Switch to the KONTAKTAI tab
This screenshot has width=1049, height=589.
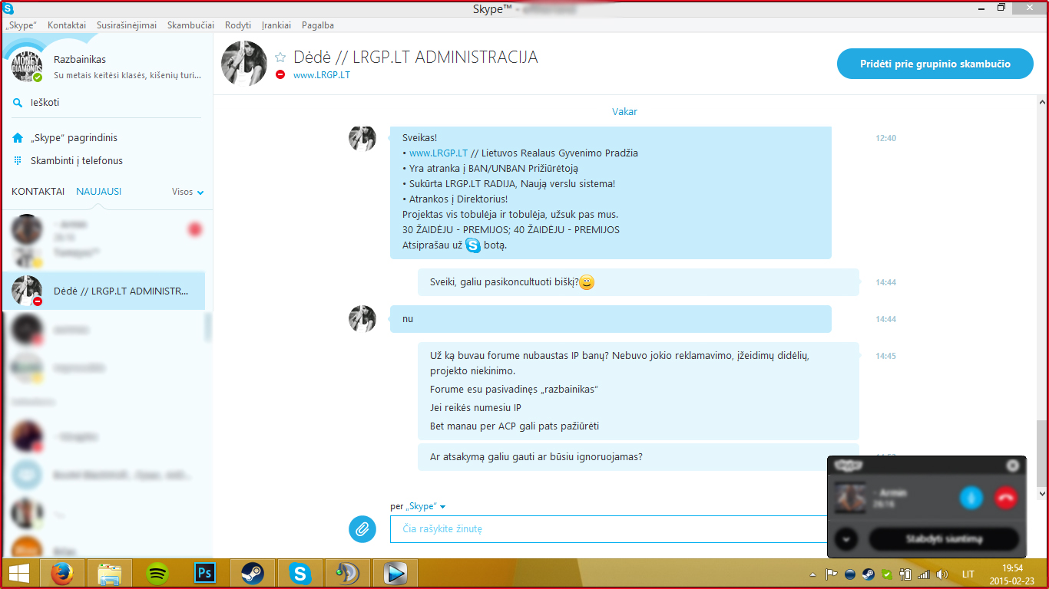tap(38, 192)
